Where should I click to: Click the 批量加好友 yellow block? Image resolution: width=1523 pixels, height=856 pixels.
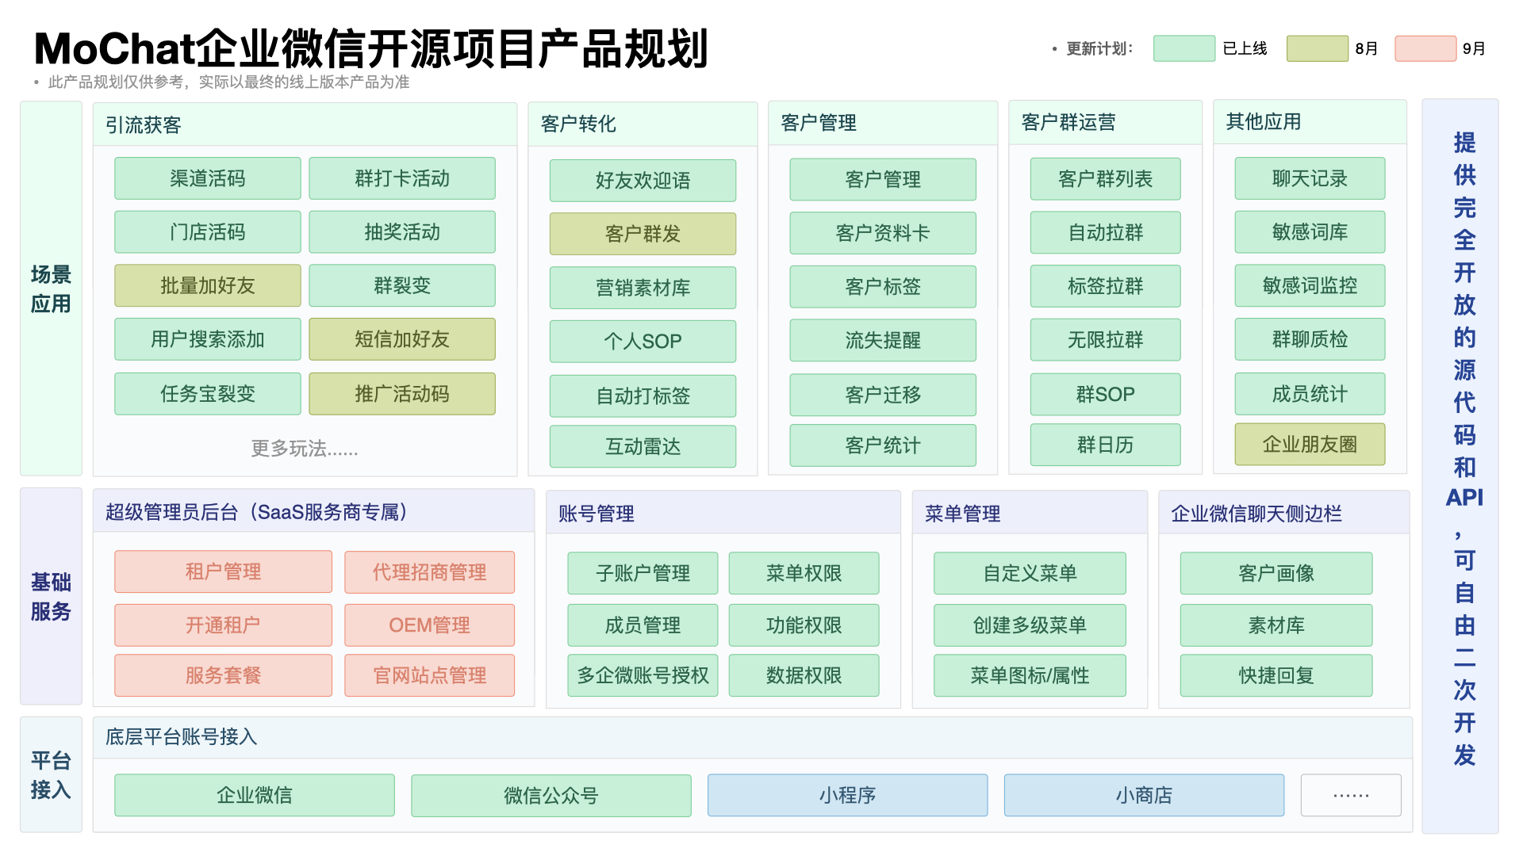click(207, 285)
